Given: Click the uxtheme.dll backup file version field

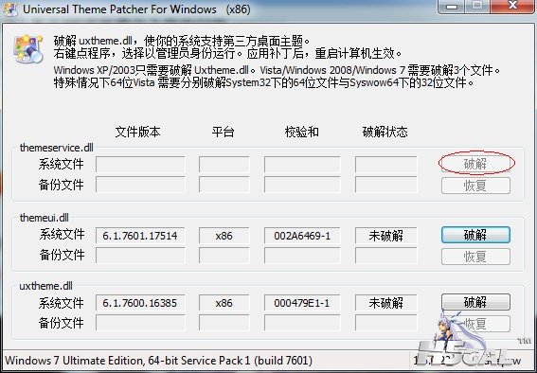Looking at the screenshot, I should 140,323.
